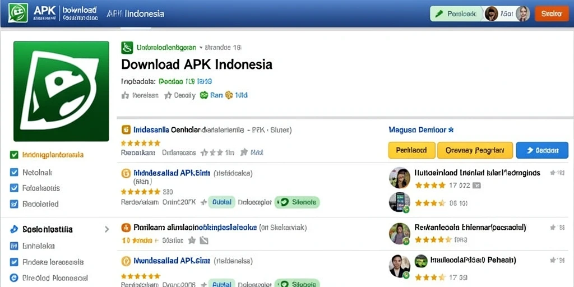Open the avatar beside Rerkanleoala title
This screenshot has height=287, width=574.
[x=399, y=234]
